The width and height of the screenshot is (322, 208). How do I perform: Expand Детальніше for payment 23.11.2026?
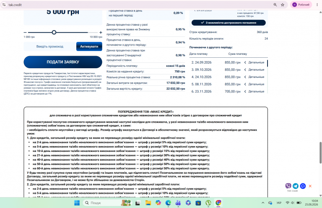[254, 91]
